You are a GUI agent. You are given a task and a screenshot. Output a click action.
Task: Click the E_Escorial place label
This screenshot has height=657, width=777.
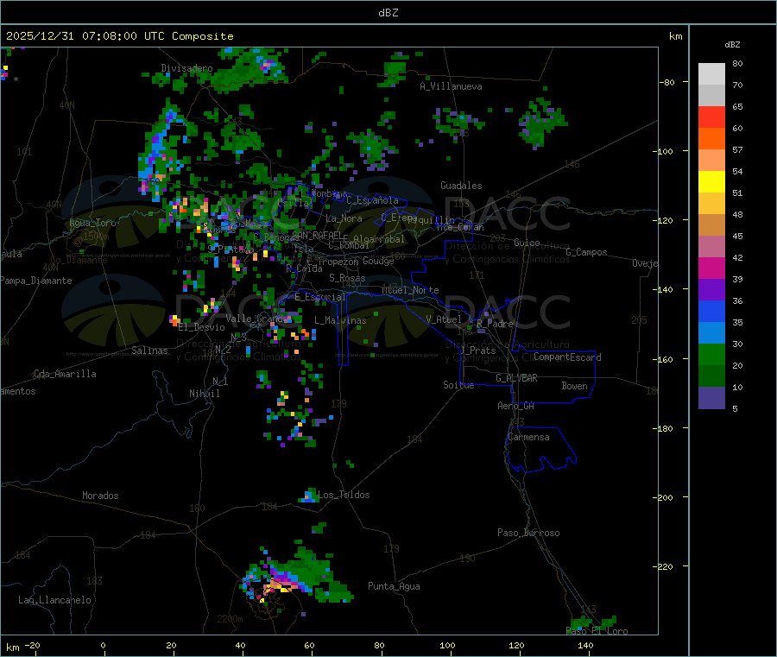tap(320, 297)
